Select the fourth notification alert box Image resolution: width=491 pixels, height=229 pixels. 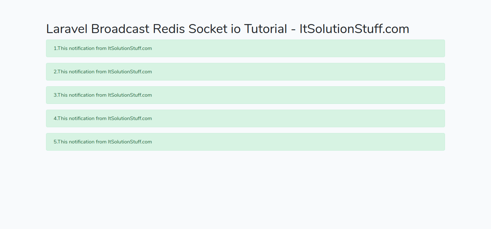[245, 118]
